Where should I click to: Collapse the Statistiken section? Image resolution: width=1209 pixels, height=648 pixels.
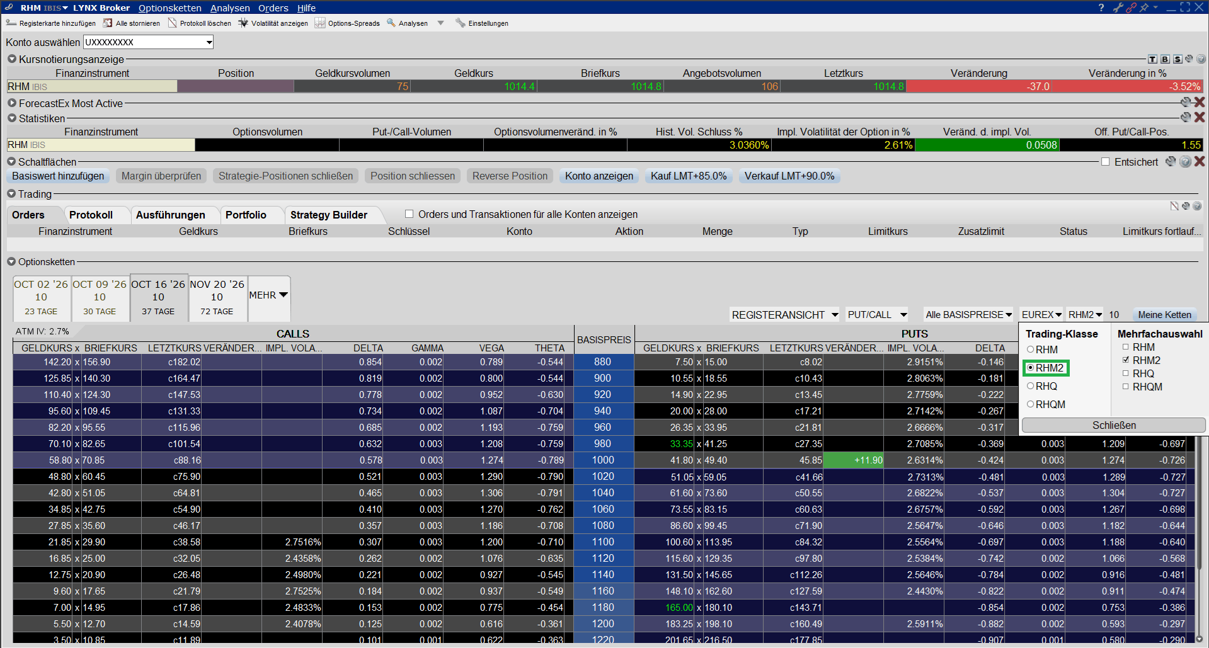coord(11,118)
